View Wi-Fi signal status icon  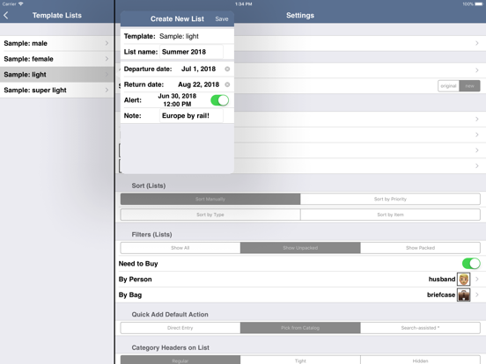21,4
